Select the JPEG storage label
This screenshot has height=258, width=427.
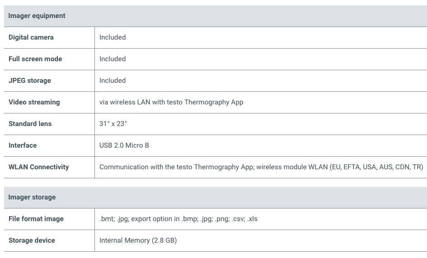(30, 81)
